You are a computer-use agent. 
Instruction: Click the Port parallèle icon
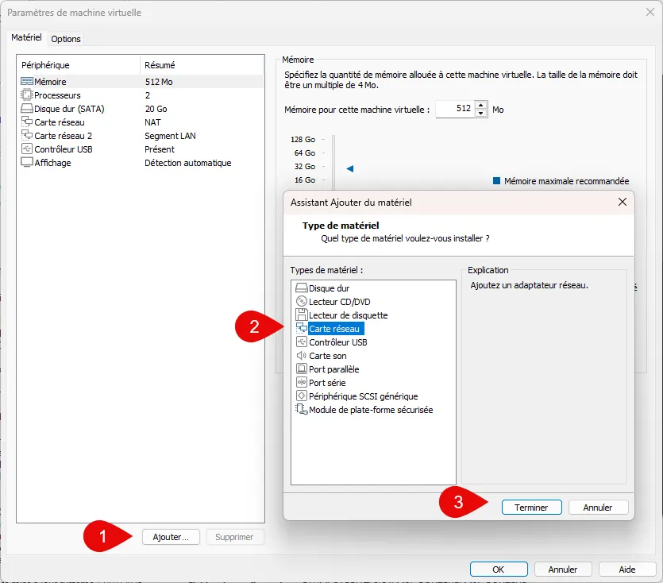pos(301,369)
